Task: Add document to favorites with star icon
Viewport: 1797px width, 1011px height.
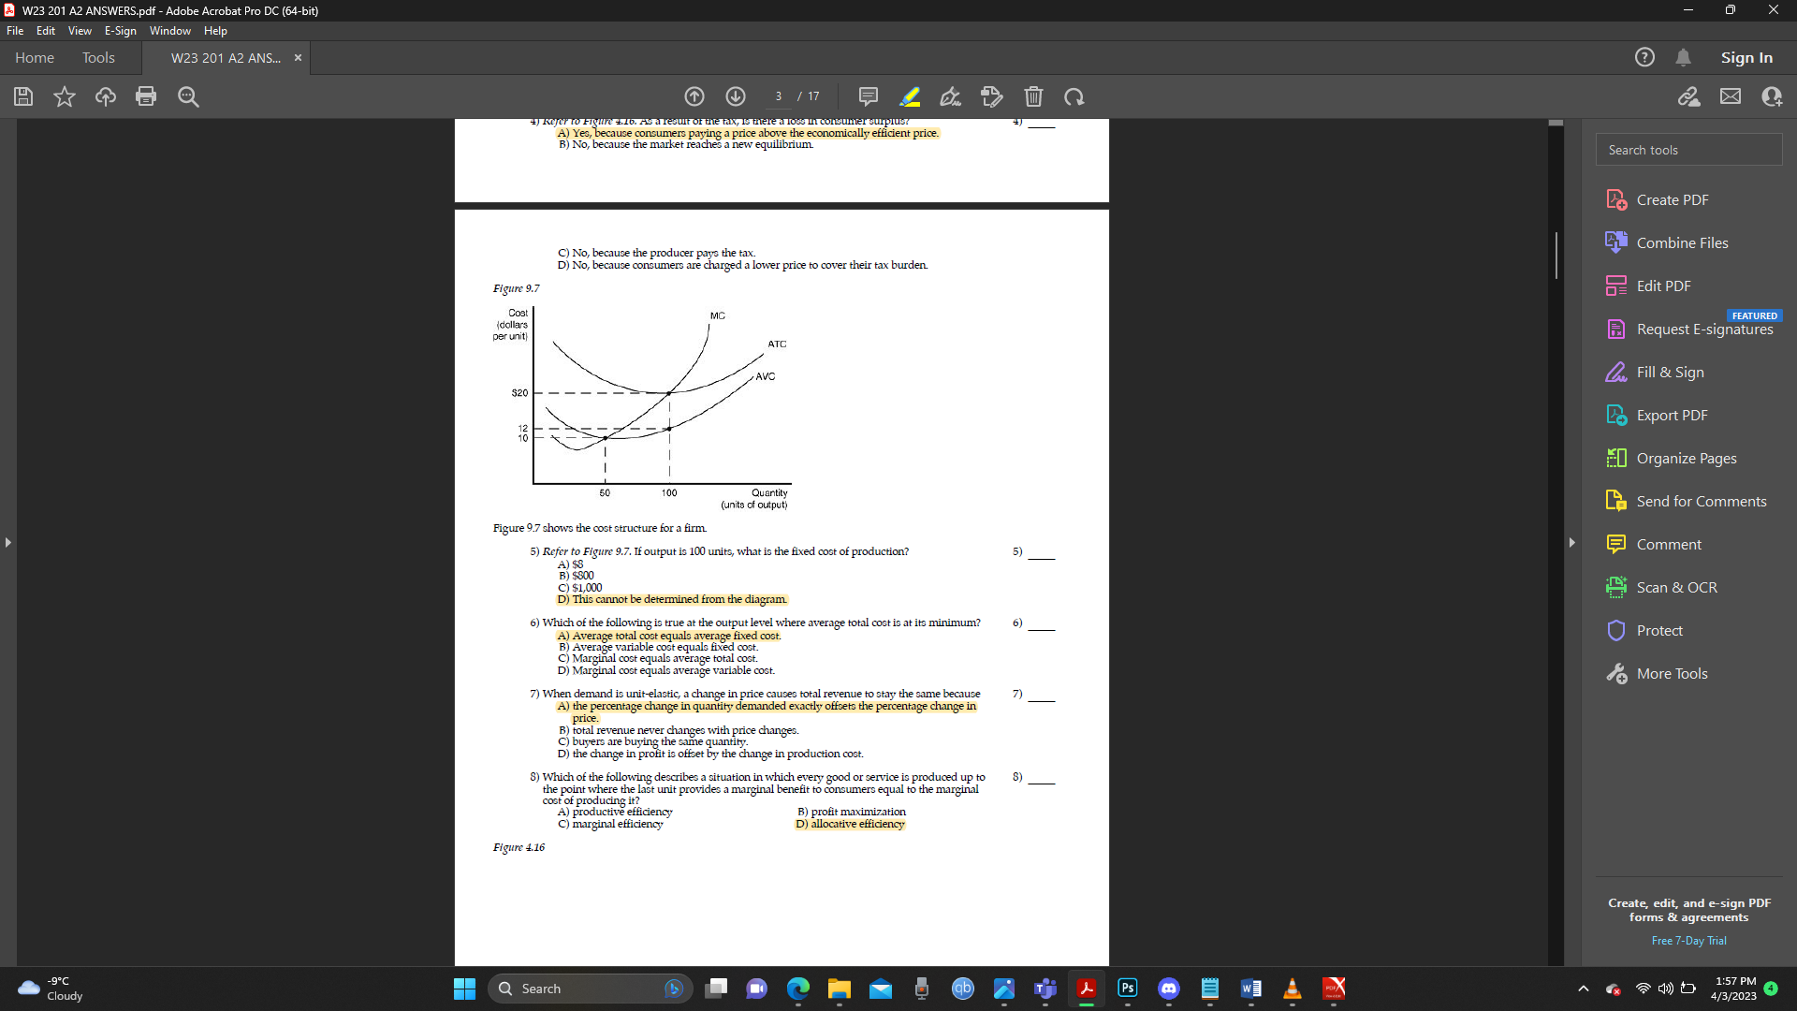Action: pos(64,96)
